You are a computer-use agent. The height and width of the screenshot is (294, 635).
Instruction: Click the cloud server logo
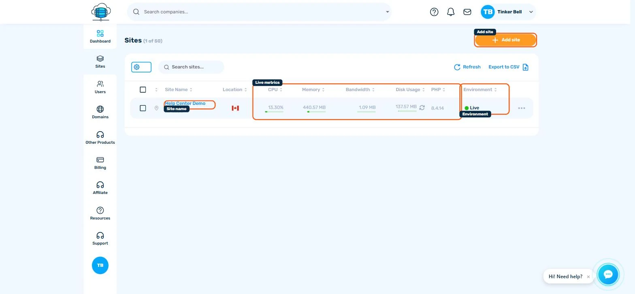pyautogui.click(x=100, y=12)
